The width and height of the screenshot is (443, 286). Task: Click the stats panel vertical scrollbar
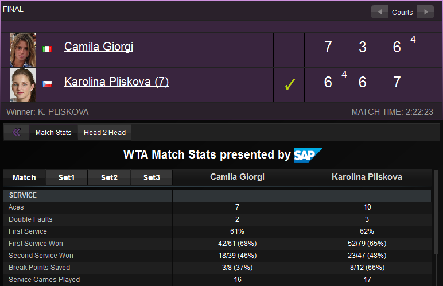[x=437, y=230]
